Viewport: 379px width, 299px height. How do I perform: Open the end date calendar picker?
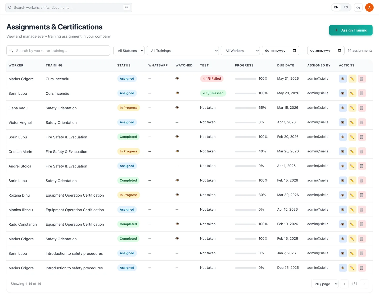click(x=340, y=50)
